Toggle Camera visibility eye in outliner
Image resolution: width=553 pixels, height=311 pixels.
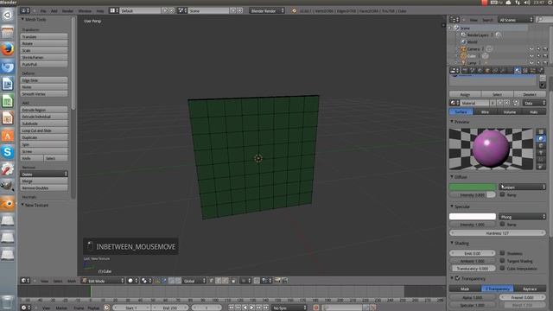click(x=531, y=48)
